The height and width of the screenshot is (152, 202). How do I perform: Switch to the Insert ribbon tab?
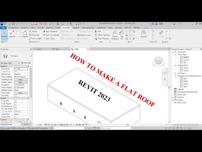click(x=58, y=27)
